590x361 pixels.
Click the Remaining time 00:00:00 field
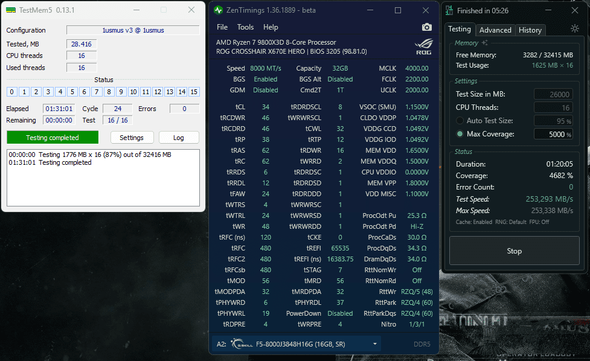pos(59,120)
